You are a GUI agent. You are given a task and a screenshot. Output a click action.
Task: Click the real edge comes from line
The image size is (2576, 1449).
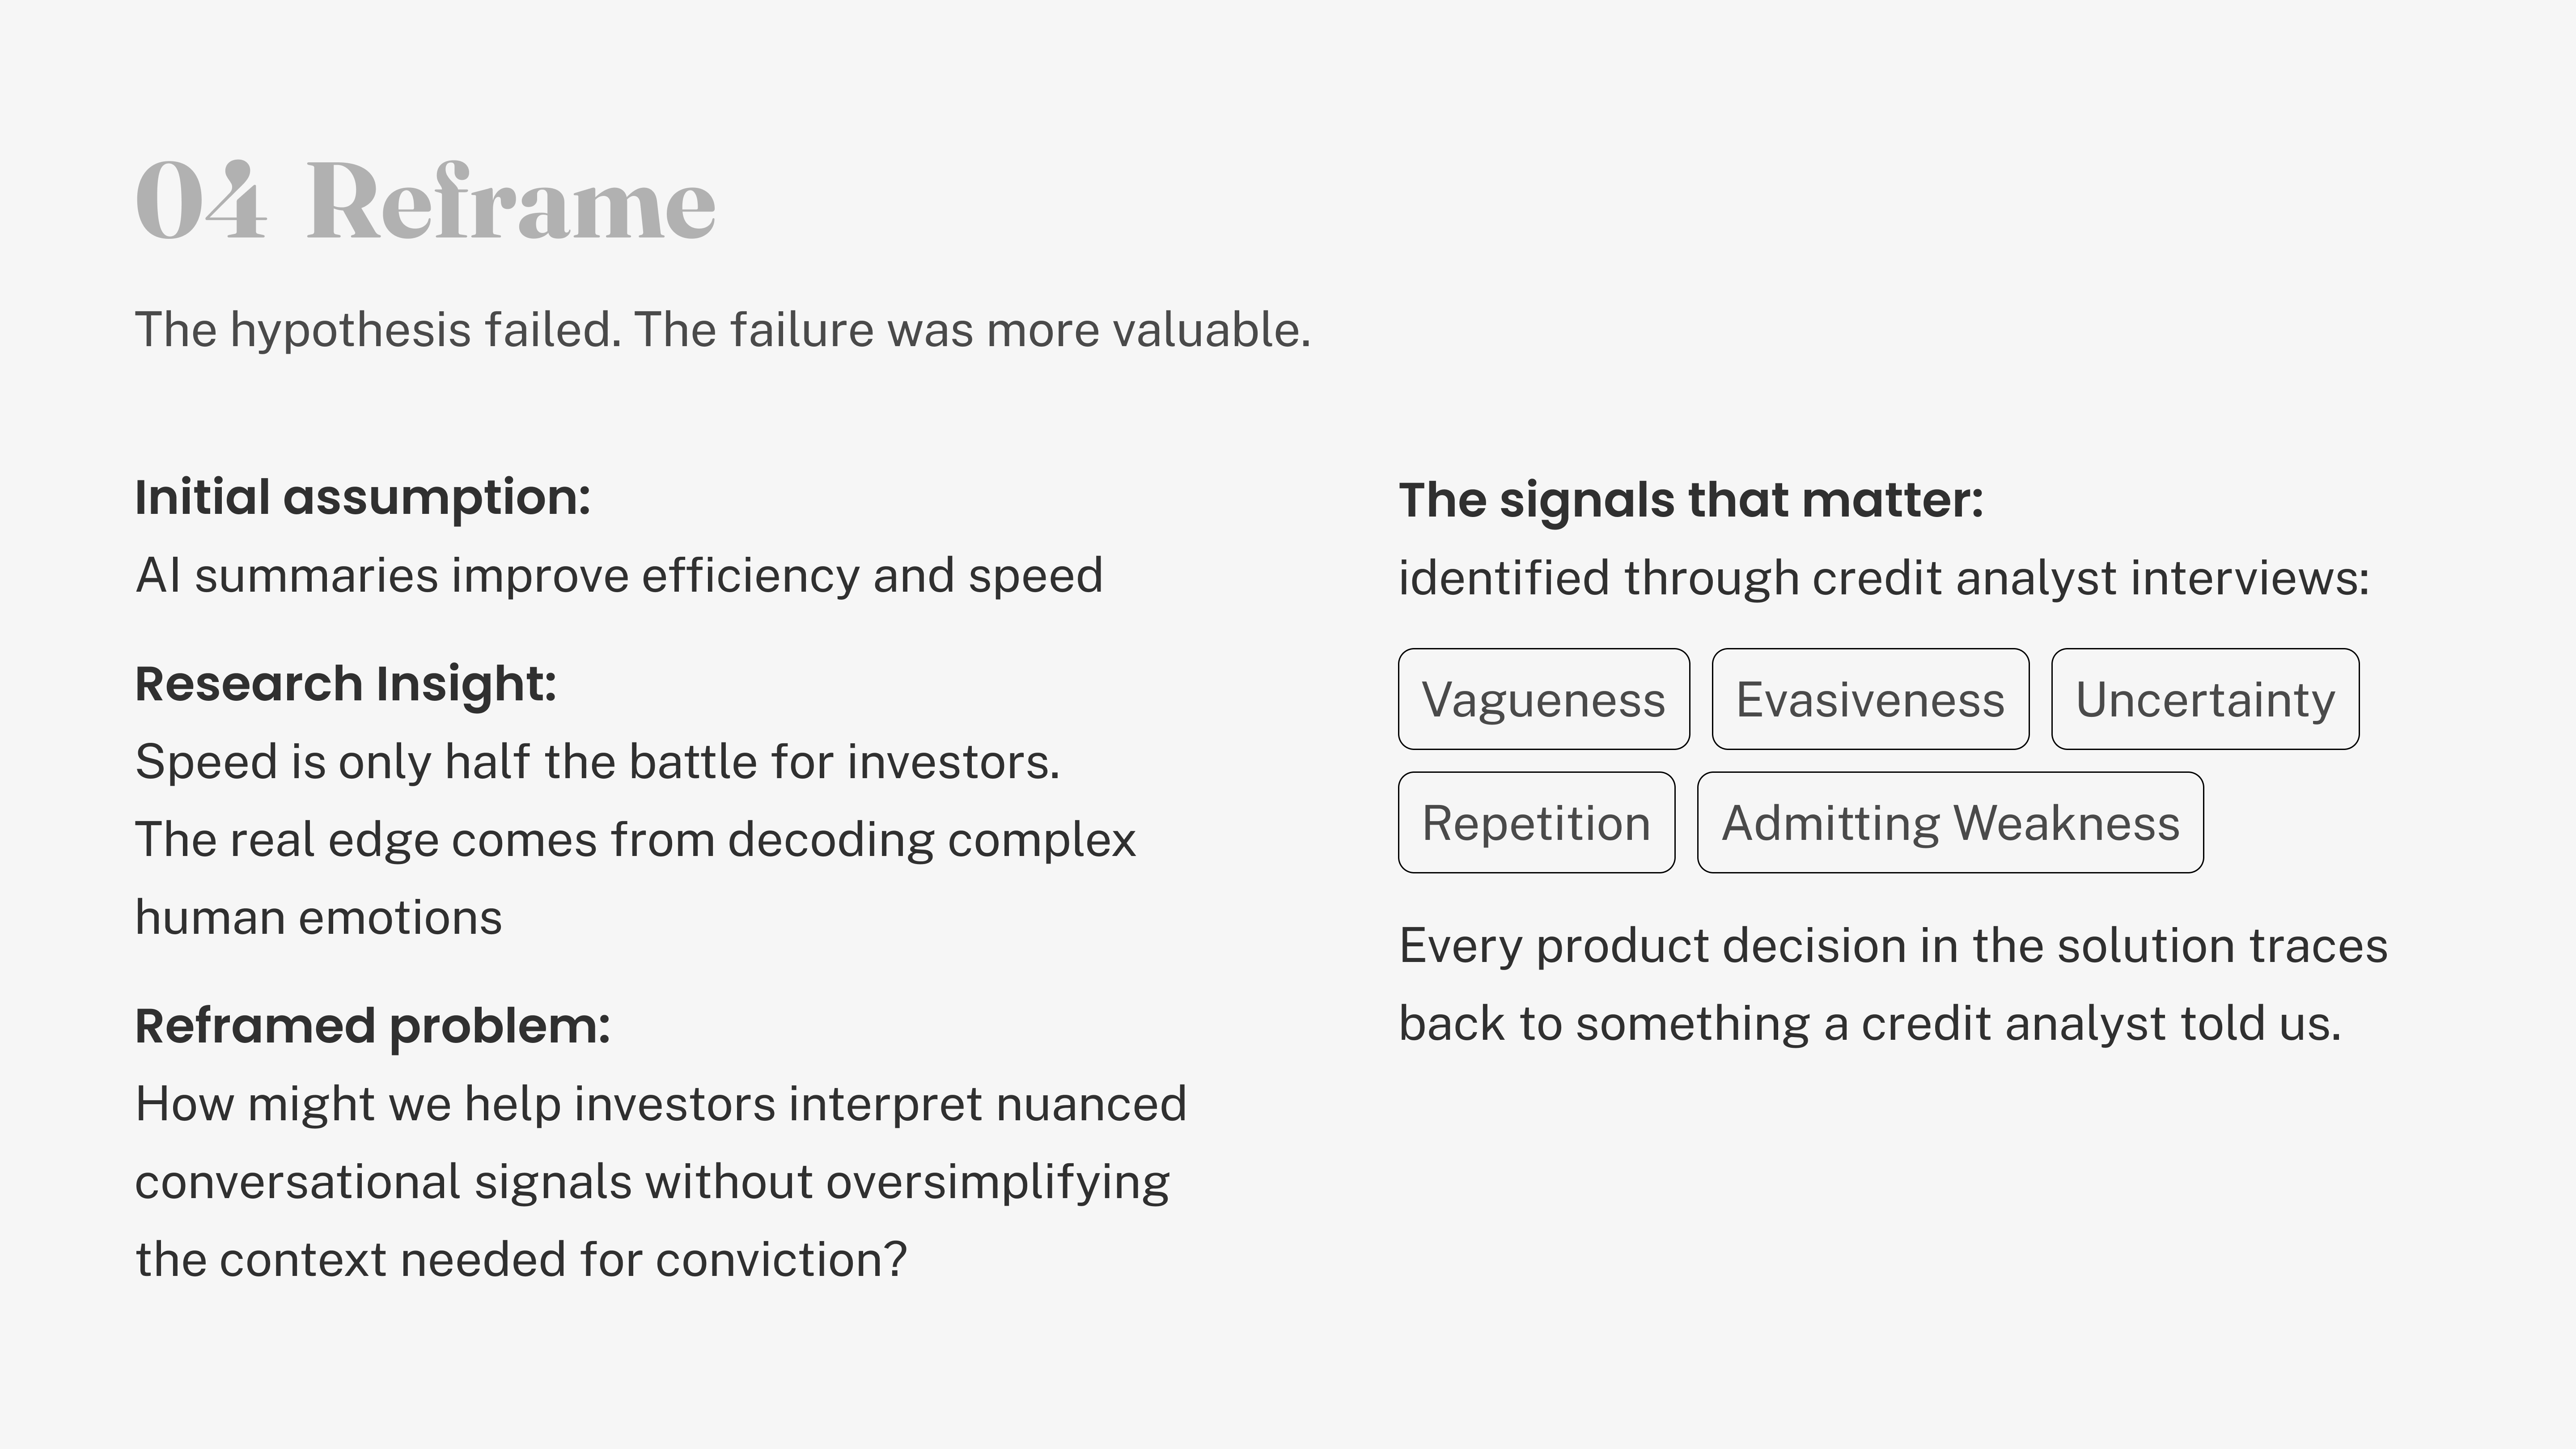pyautogui.click(x=636, y=840)
